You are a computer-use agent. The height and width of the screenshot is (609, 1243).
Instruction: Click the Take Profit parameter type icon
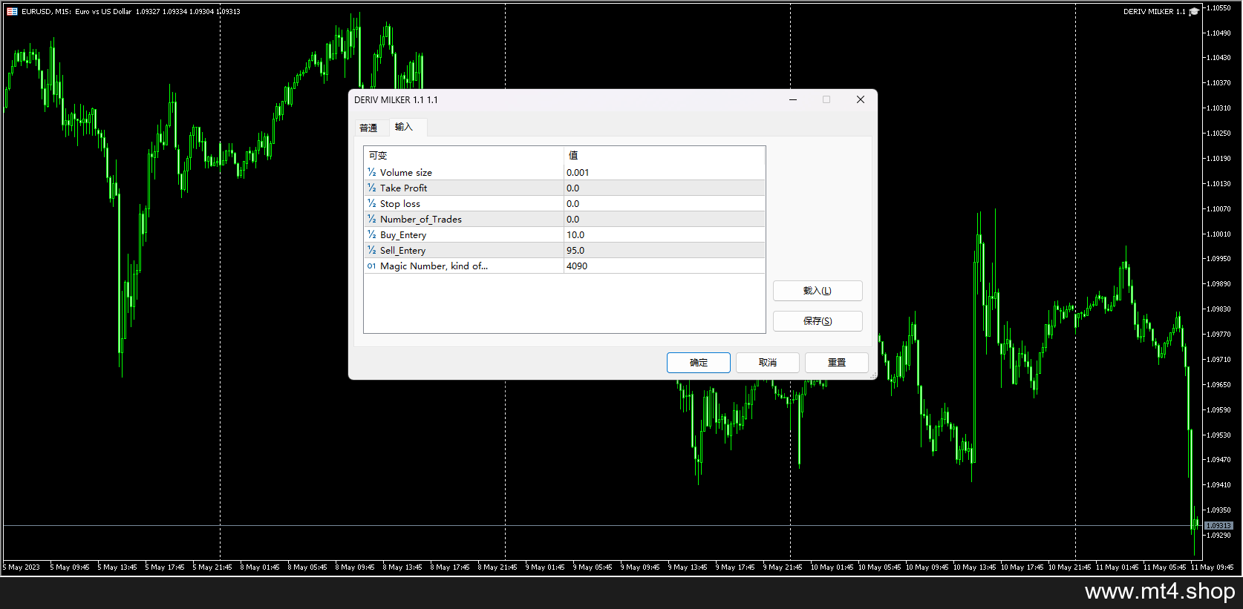coord(371,188)
